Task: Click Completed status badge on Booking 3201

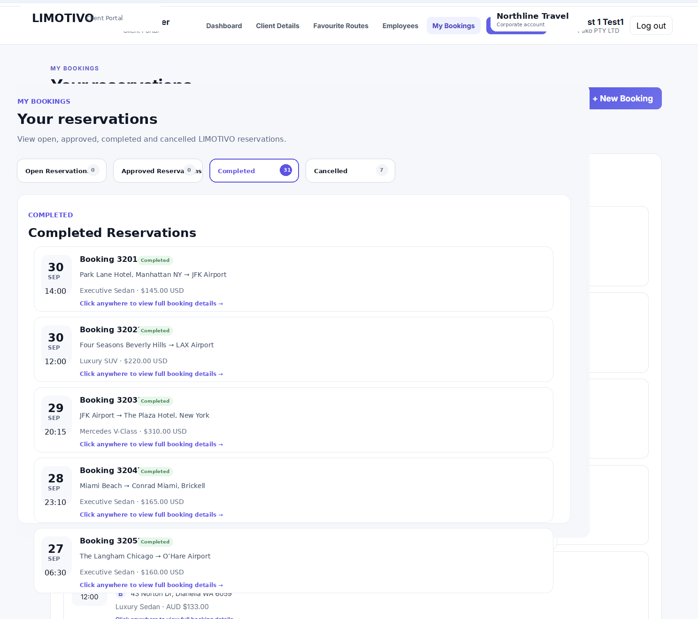Action: [155, 260]
